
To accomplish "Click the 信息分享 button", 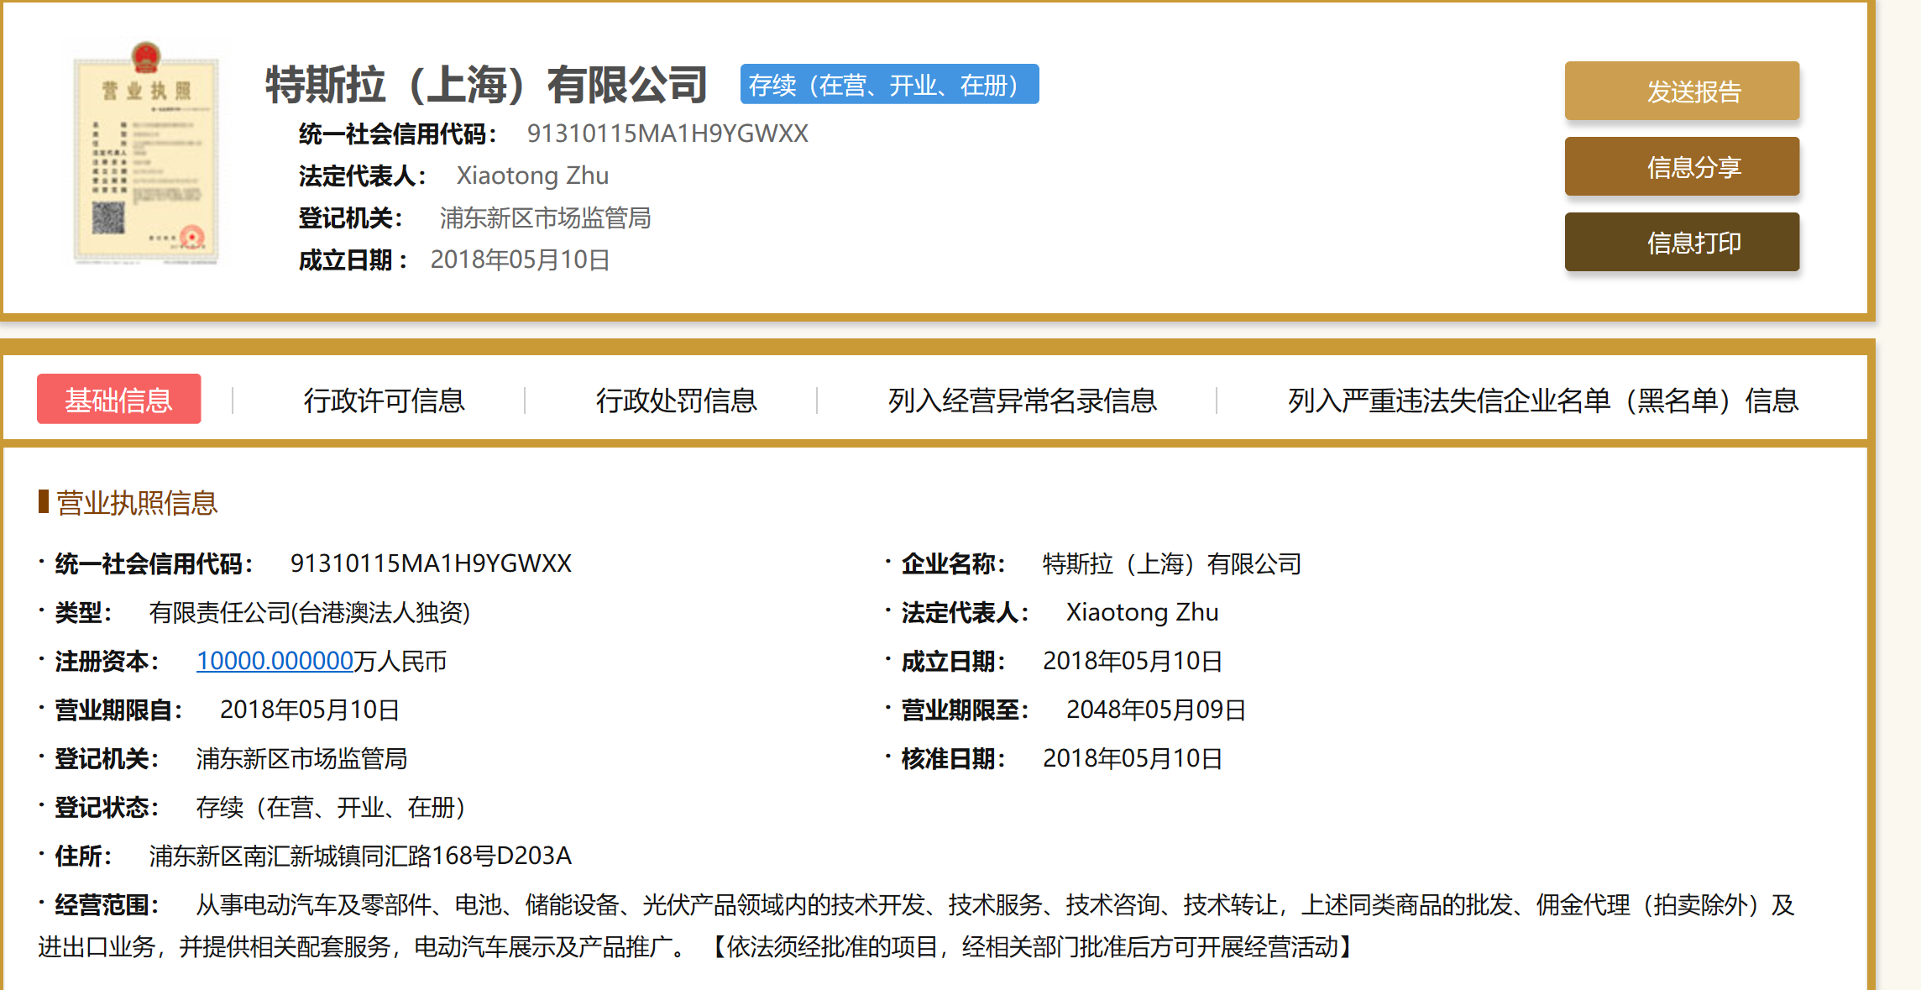I will (x=1681, y=166).
